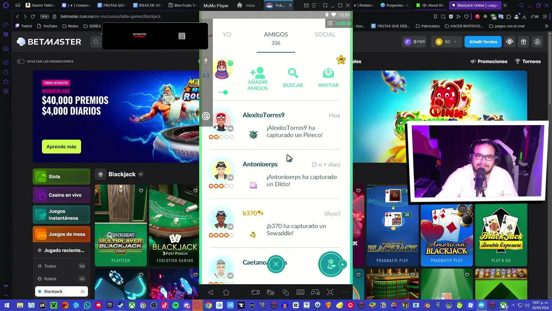Viewport: 552px width, 311px height.
Task: Open First Person Blackjack Evolution tile
Action: pos(174,225)
